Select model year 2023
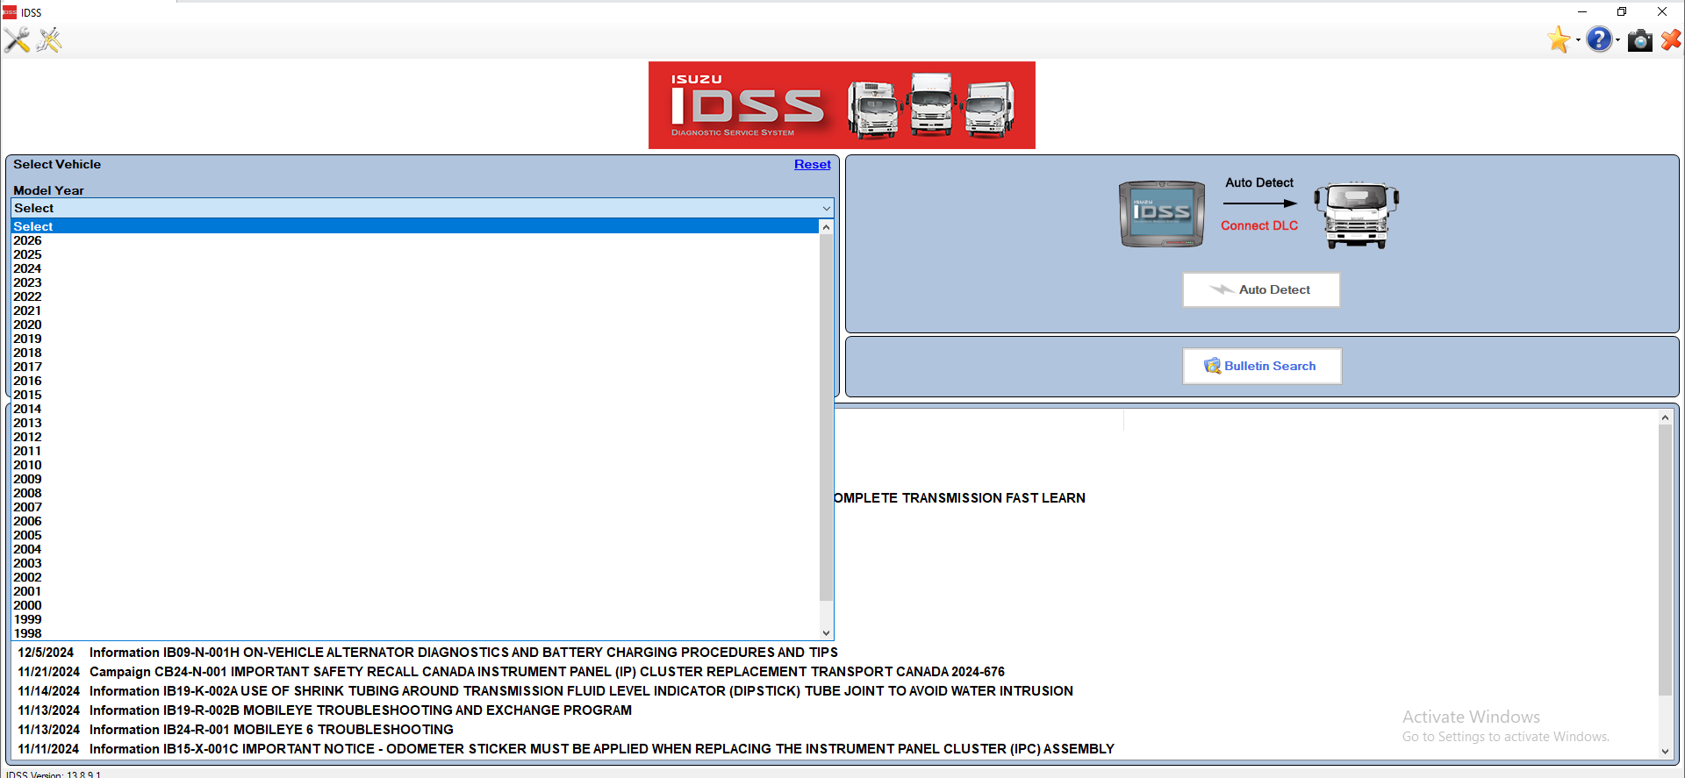This screenshot has height=778, width=1685. [x=415, y=282]
